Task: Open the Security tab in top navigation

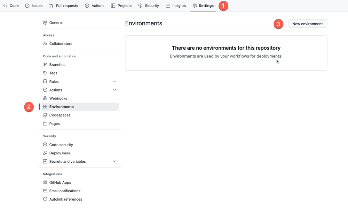Action: [149, 6]
